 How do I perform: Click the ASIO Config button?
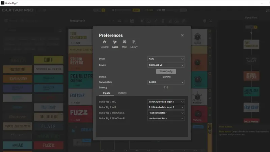tap(166, 71)
